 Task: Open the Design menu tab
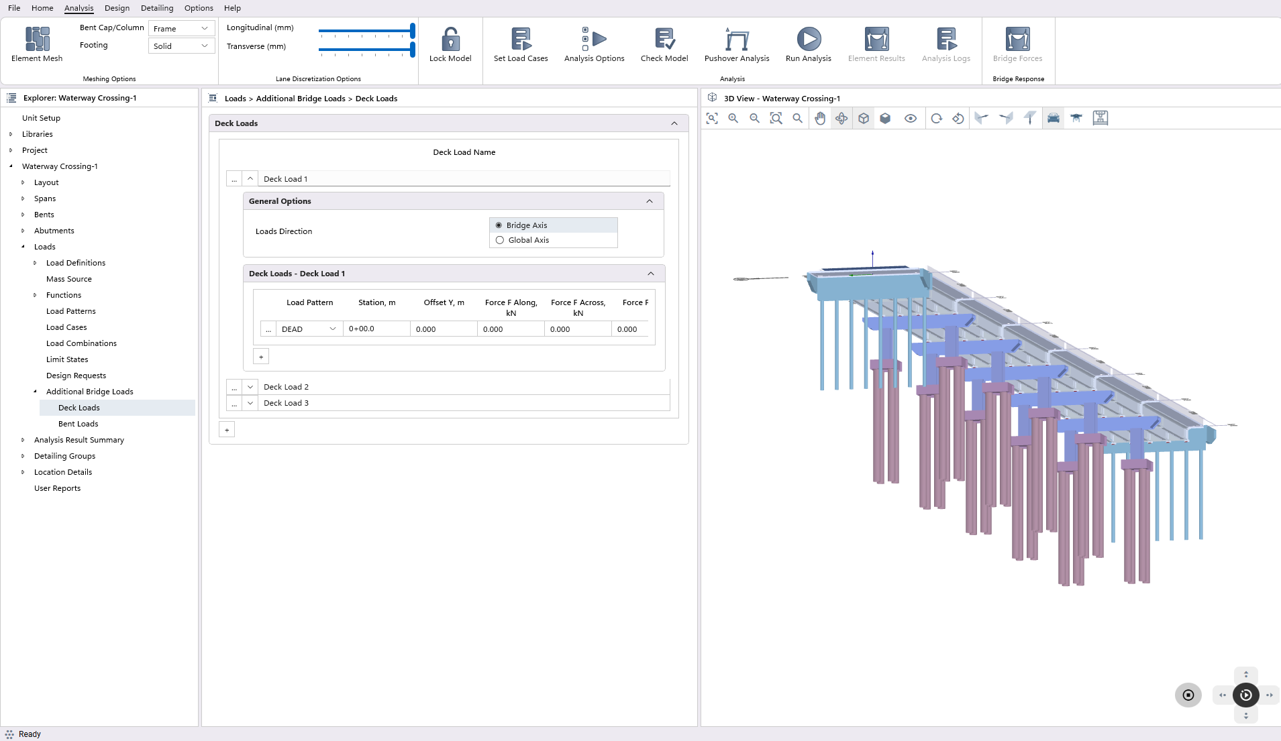(117, 8)
